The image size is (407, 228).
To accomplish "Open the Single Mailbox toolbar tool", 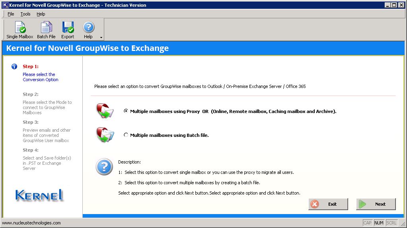I will [x=20, y=30].
